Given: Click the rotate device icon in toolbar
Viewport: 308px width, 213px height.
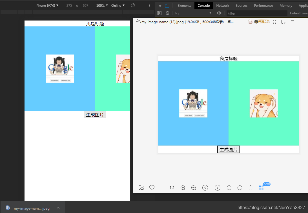Looking at the screenshot, I should click(133, 6).
